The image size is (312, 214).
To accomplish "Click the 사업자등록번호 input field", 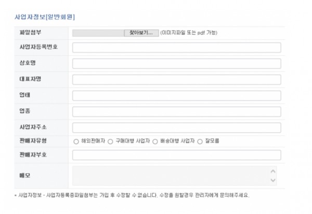I will (177, 48).
